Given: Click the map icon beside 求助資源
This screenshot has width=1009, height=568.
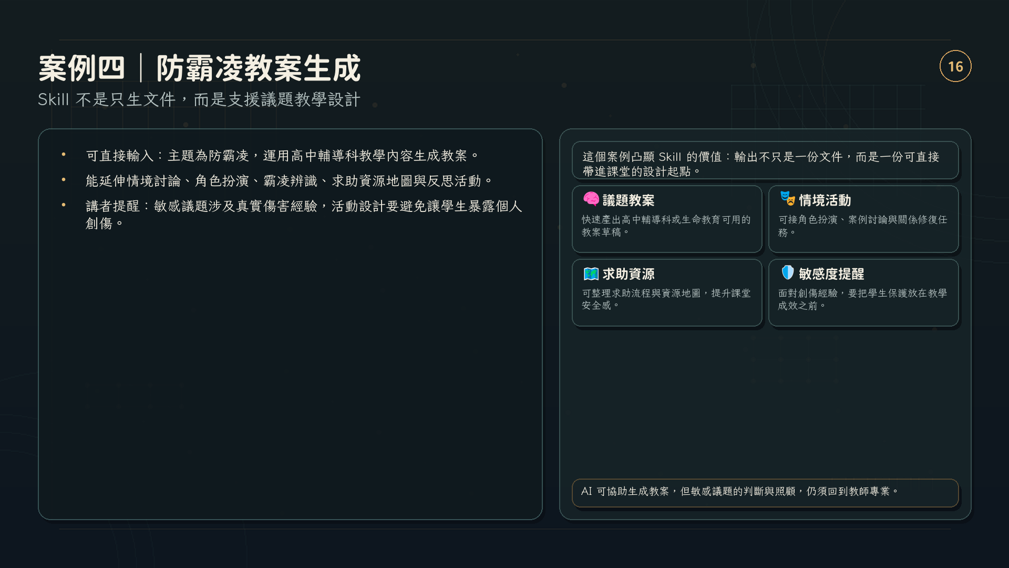Looking at the screenshot, I should [x=591, y=273].
